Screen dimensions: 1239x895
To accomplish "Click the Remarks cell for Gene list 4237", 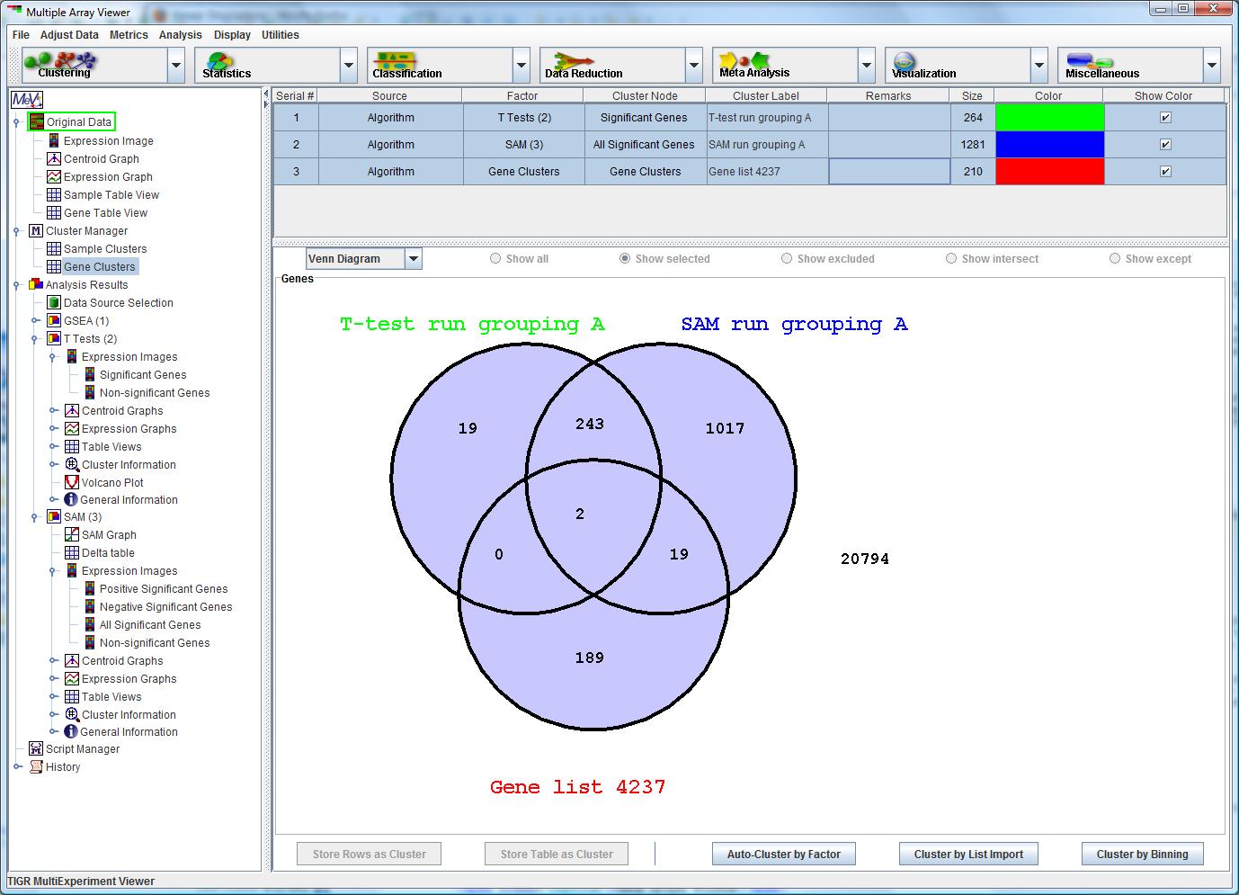I will pos(888,172).
